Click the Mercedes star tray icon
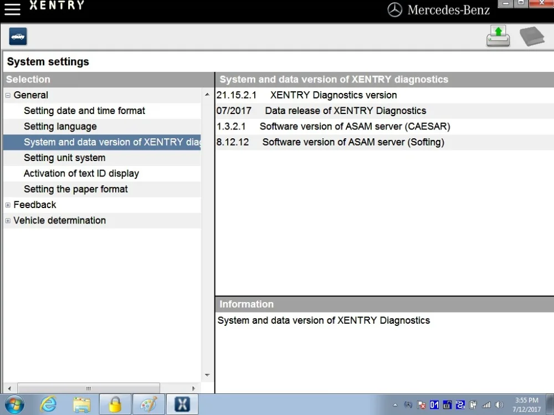554x415 pixels. (x=408, y=405)
